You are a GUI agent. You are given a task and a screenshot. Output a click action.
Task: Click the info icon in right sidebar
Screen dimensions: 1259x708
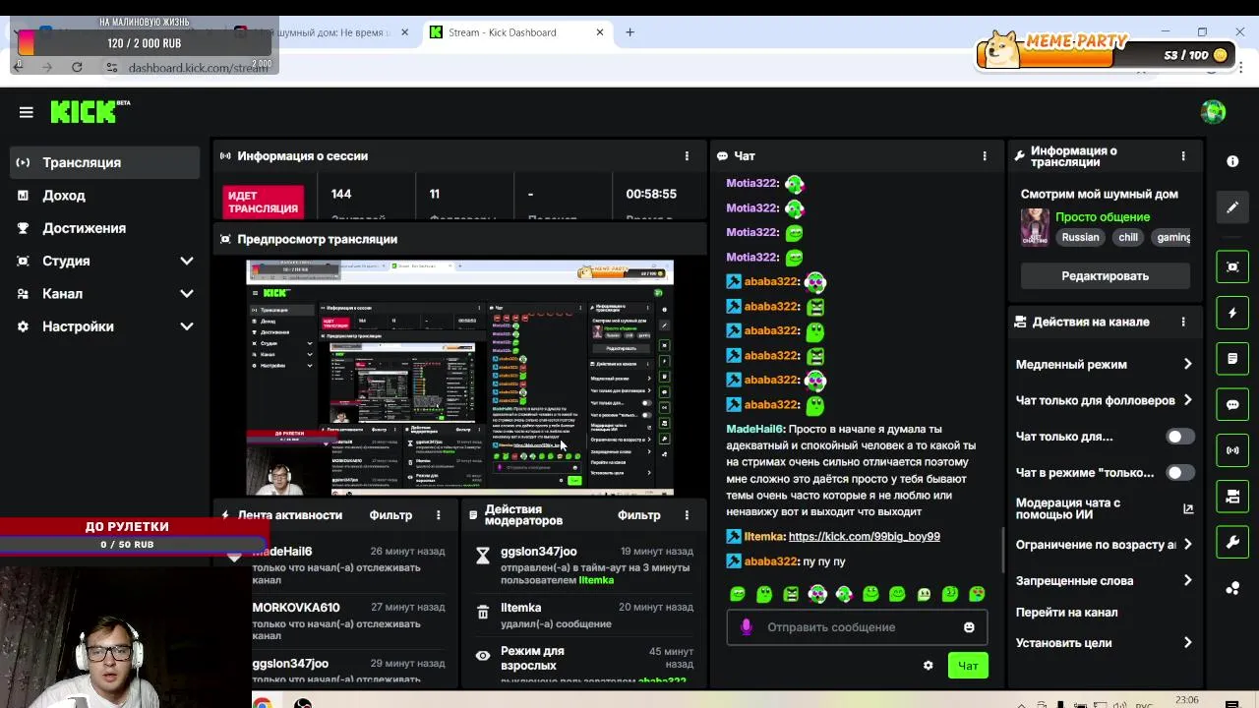pos(1232,161)
